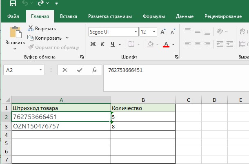Click the Cut (Вырезать) scissors button

tap(42, 29)
